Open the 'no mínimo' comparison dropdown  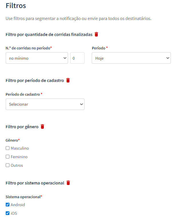(x=37, y=58)
